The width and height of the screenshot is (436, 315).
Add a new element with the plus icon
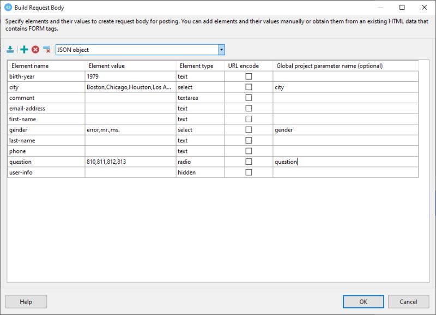click(x=24, y=50)
